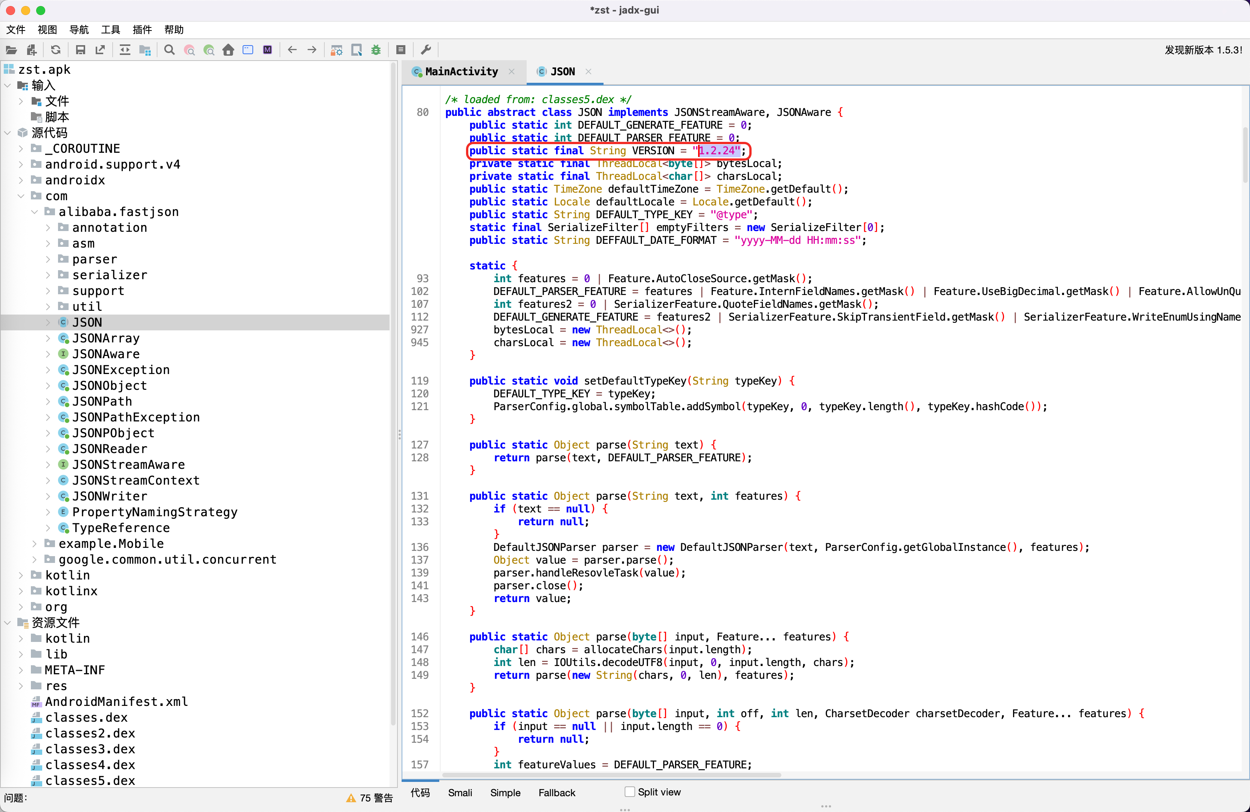1250x812 pixels.
Task: Click the save project disk icon
Action: pos(80,50)
